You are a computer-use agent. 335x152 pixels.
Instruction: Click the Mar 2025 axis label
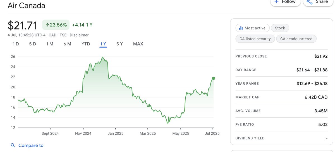click(x=148, y=133)
